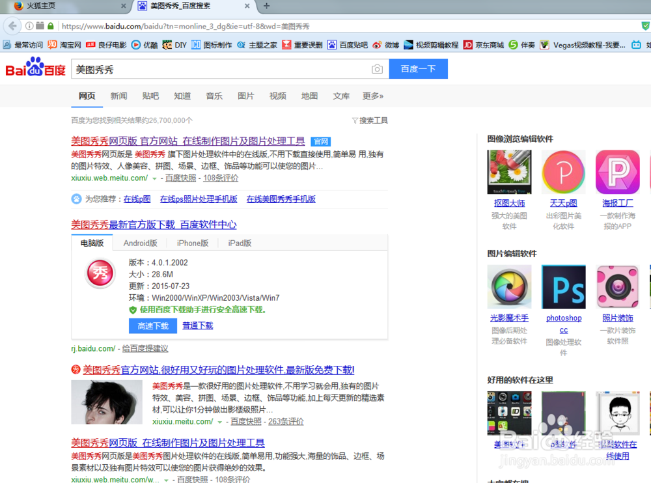
Task: Open the Vegas视频教程 bookmark
Action: pyautogui.click(x=583, y=45)
